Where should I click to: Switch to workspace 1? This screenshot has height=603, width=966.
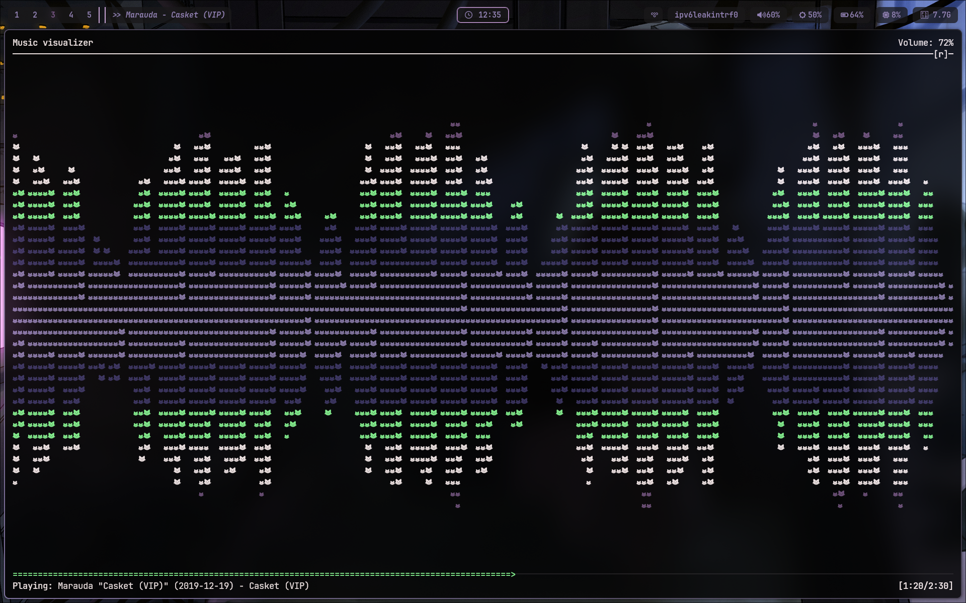[17, 15]
